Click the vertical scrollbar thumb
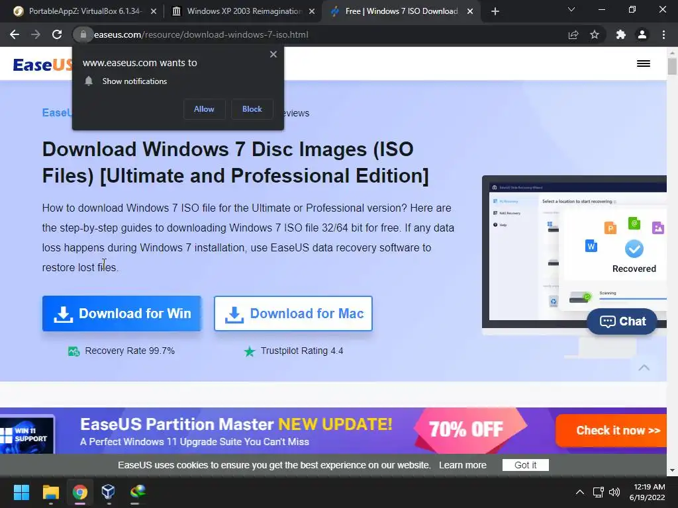This screenshot has height=508, width=678. point(672,66)
